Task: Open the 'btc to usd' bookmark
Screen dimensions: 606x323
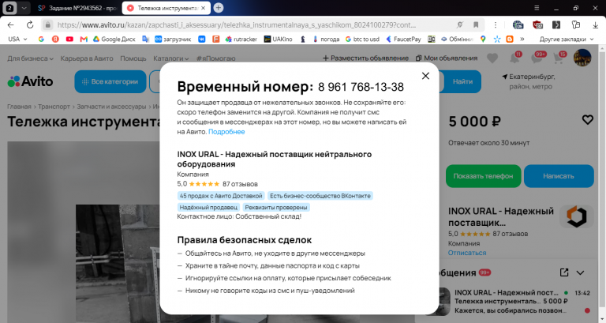Action: (x=362, y=39)
